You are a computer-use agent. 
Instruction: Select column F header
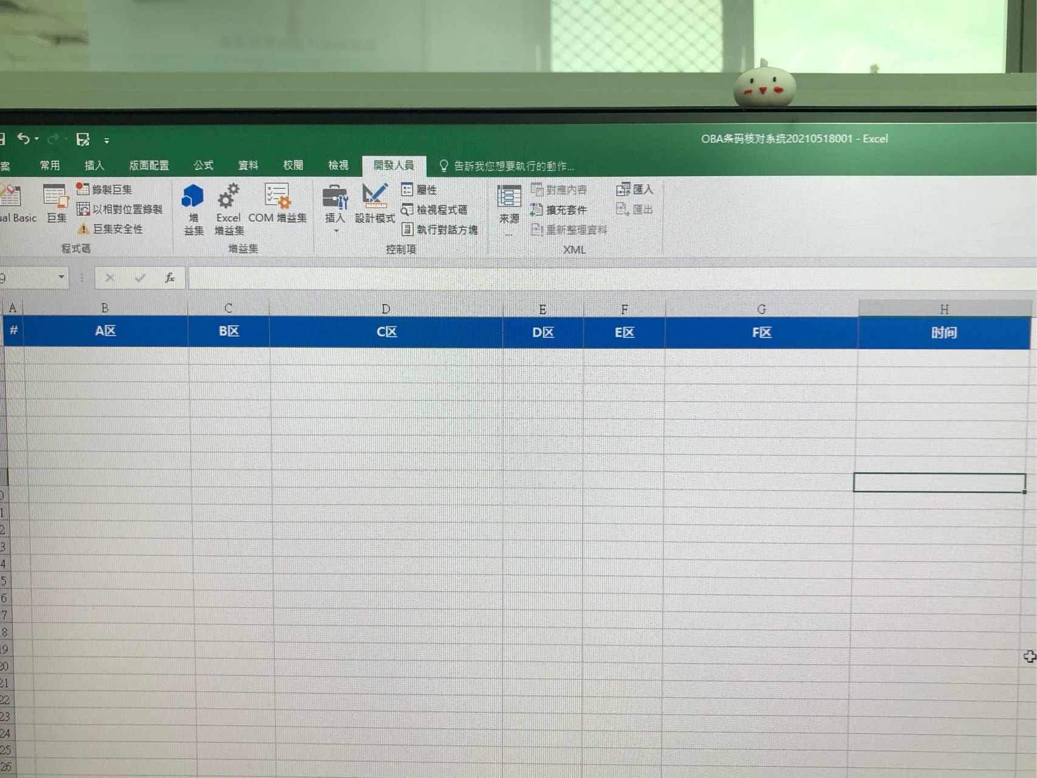coord(624,309)
